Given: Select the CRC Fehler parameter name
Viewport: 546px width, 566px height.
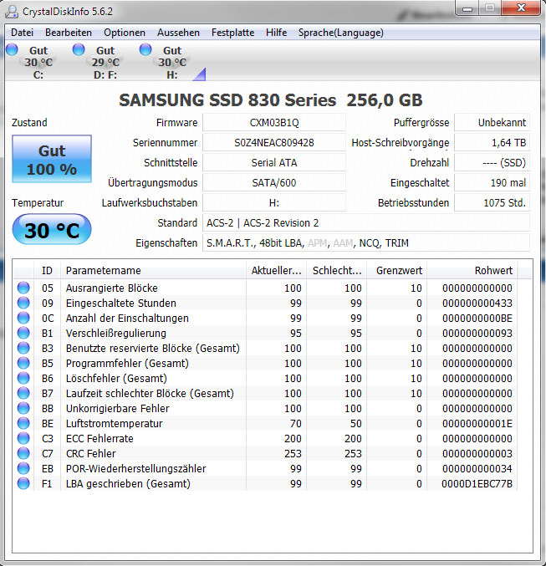Looking at the screenshot, I should [90, 454].
